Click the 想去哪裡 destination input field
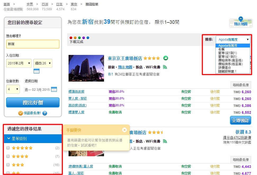Viewport: 257px width, 175px height. pos(33,44)
